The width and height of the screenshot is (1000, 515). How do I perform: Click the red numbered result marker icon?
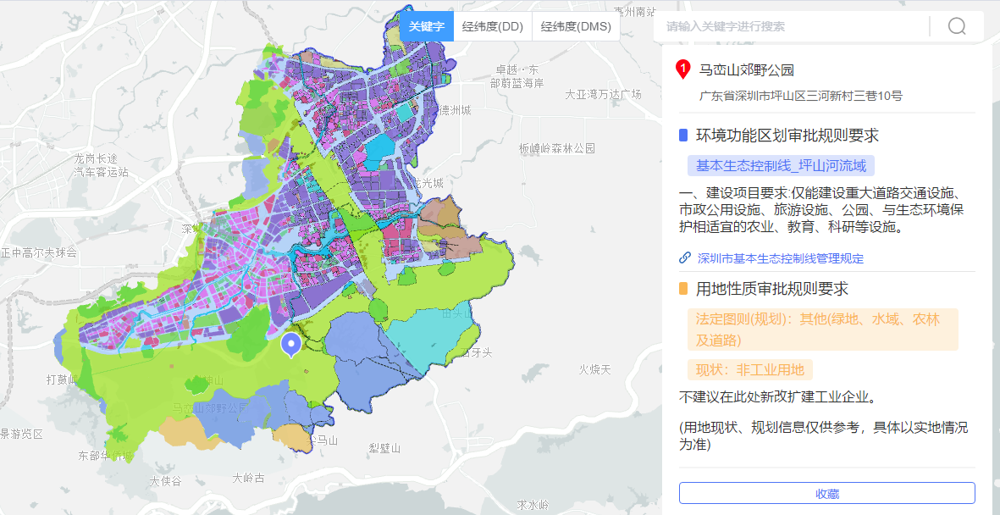[682, 69]
